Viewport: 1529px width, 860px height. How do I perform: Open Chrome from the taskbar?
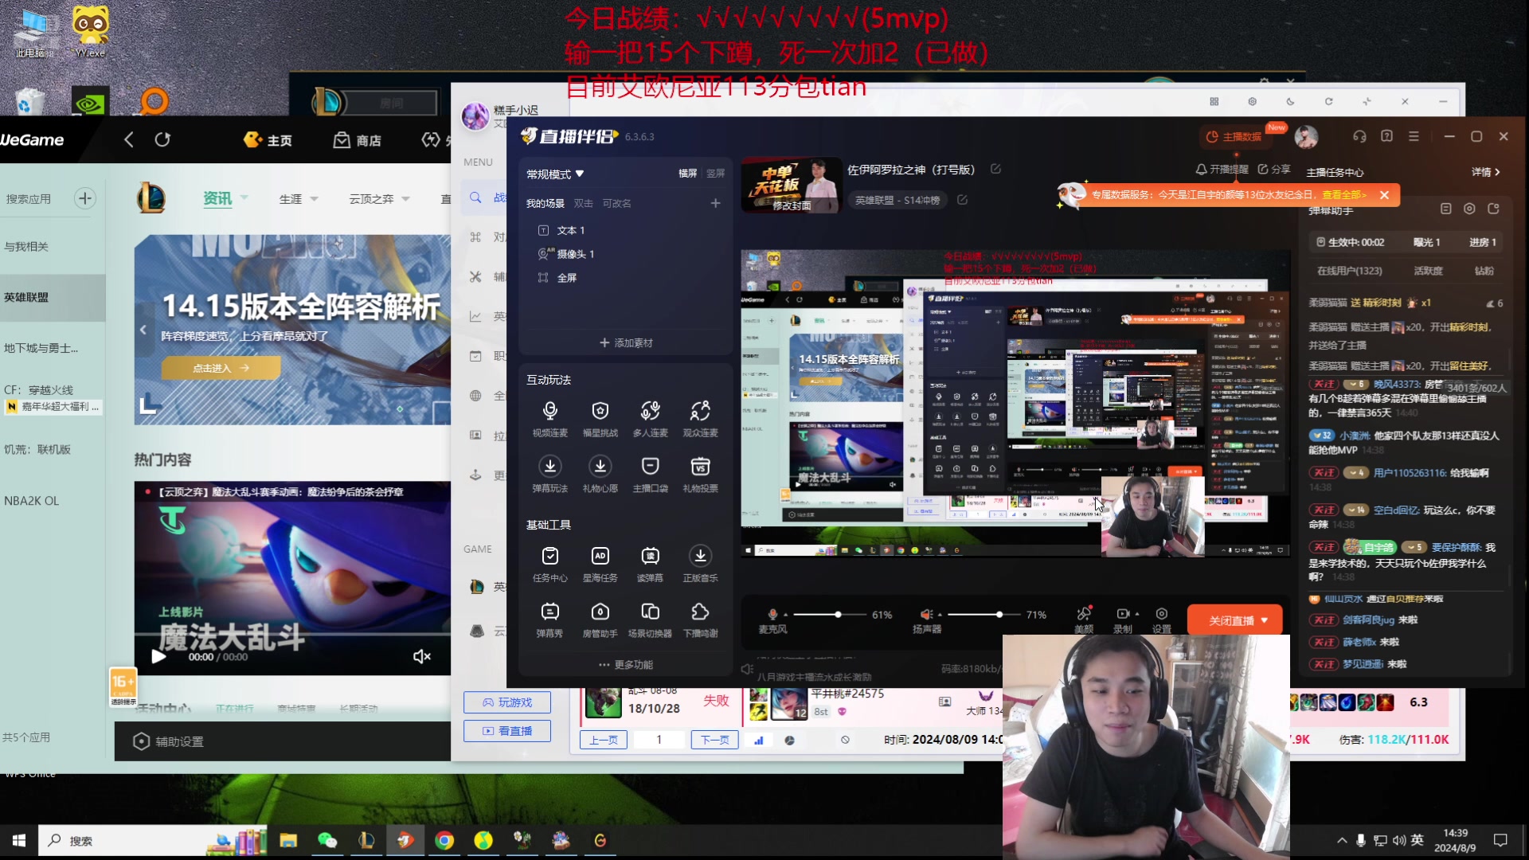coord(444,841)
